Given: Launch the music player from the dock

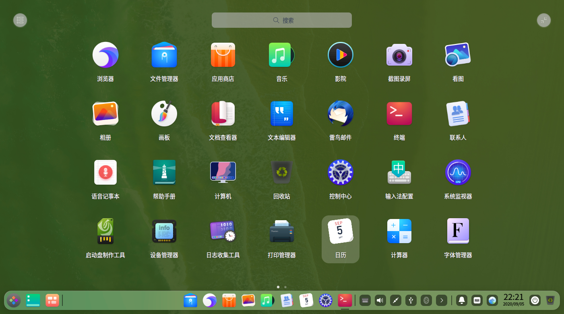Looking at the screenshot, I should (x=267, y=300).
